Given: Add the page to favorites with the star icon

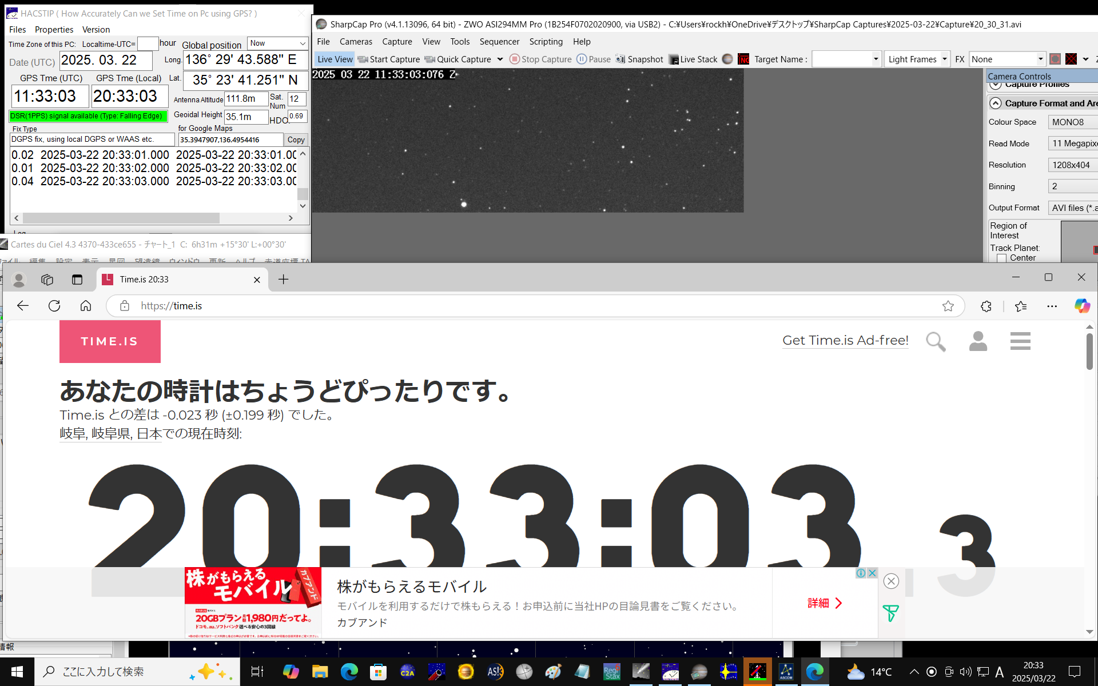Looking at the screenshot, I should click(x=948, y=306).
